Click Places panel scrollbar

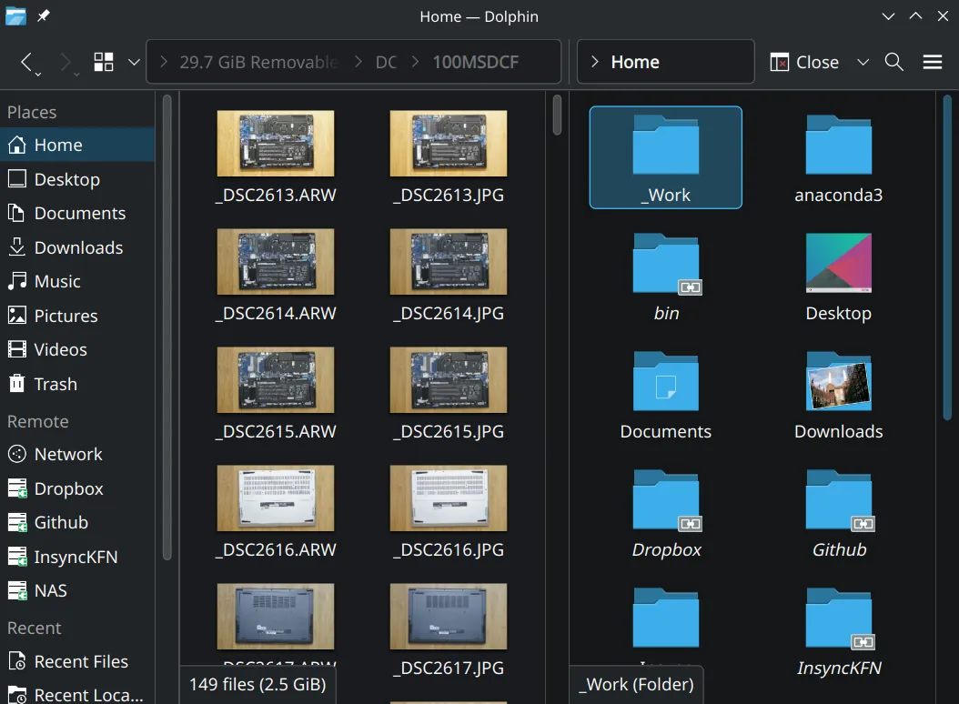click(x=167, y=327)
